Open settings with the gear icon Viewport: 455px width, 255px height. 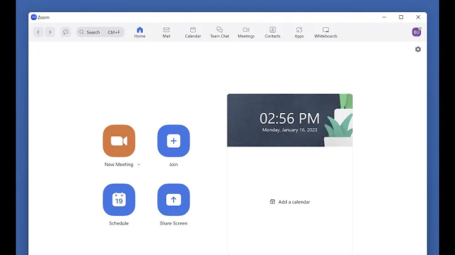[418, 49]
